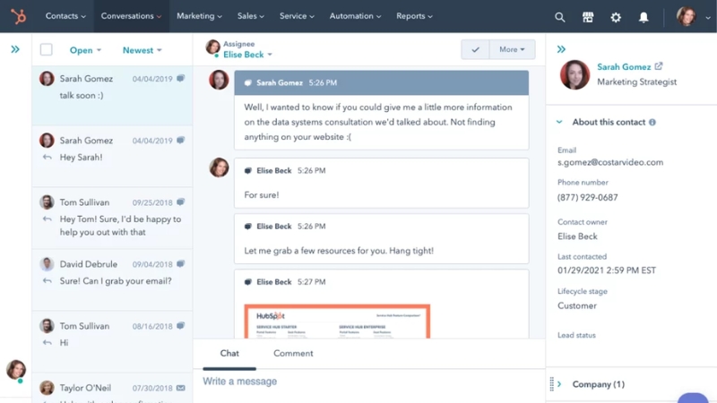Screen dimensions: 717x403
Task: Type in the Write a message field
Action: [358, 382]
